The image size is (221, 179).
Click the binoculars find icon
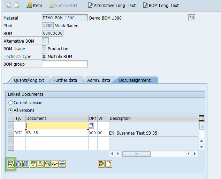click(26, 164)
